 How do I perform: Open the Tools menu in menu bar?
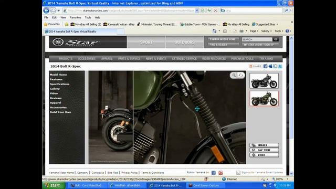pyautogui.click(x=88, y=17)
